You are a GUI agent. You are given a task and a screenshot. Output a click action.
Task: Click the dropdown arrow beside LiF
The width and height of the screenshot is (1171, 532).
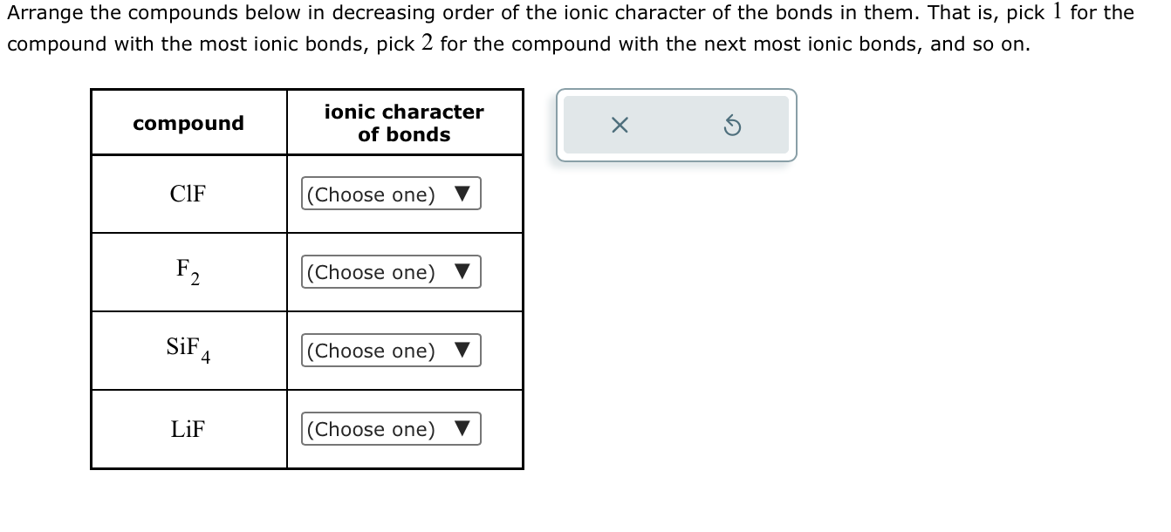463,429
